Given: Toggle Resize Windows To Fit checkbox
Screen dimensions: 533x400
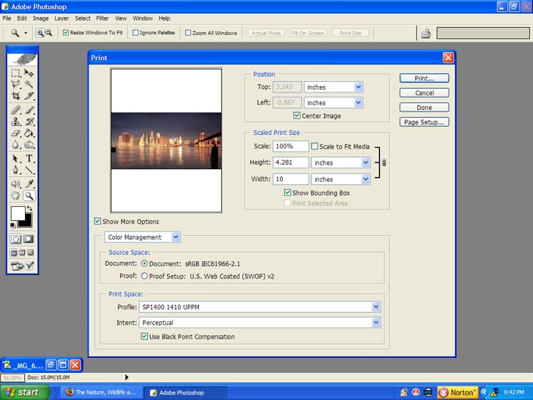Looking at the screenshot, I should click(65, 33).
